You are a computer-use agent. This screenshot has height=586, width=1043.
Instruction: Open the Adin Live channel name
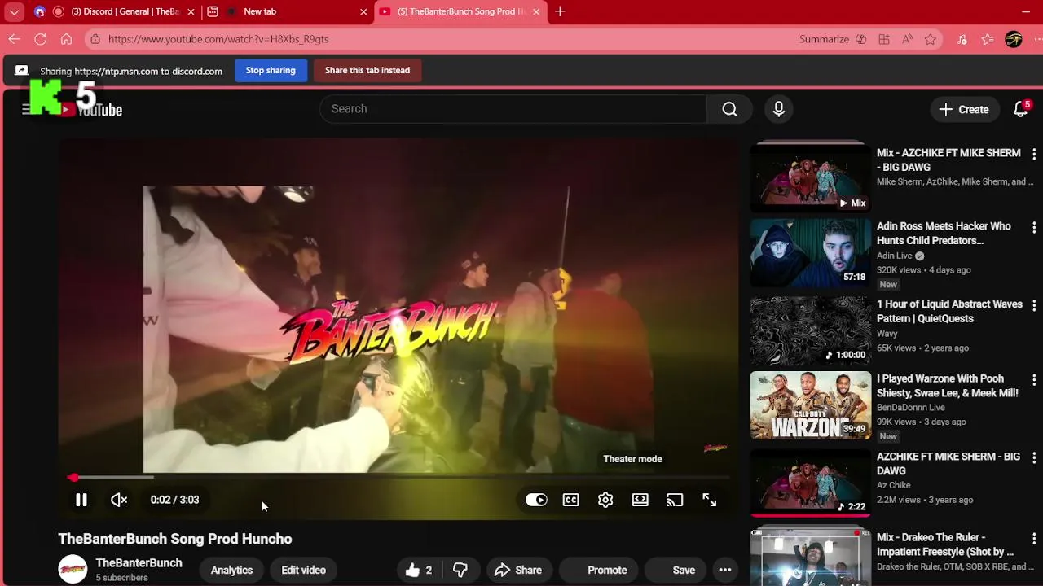click(895, 256)
